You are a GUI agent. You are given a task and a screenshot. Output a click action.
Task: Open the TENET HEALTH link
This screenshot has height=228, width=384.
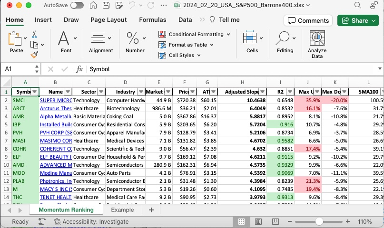click(56, 197)
